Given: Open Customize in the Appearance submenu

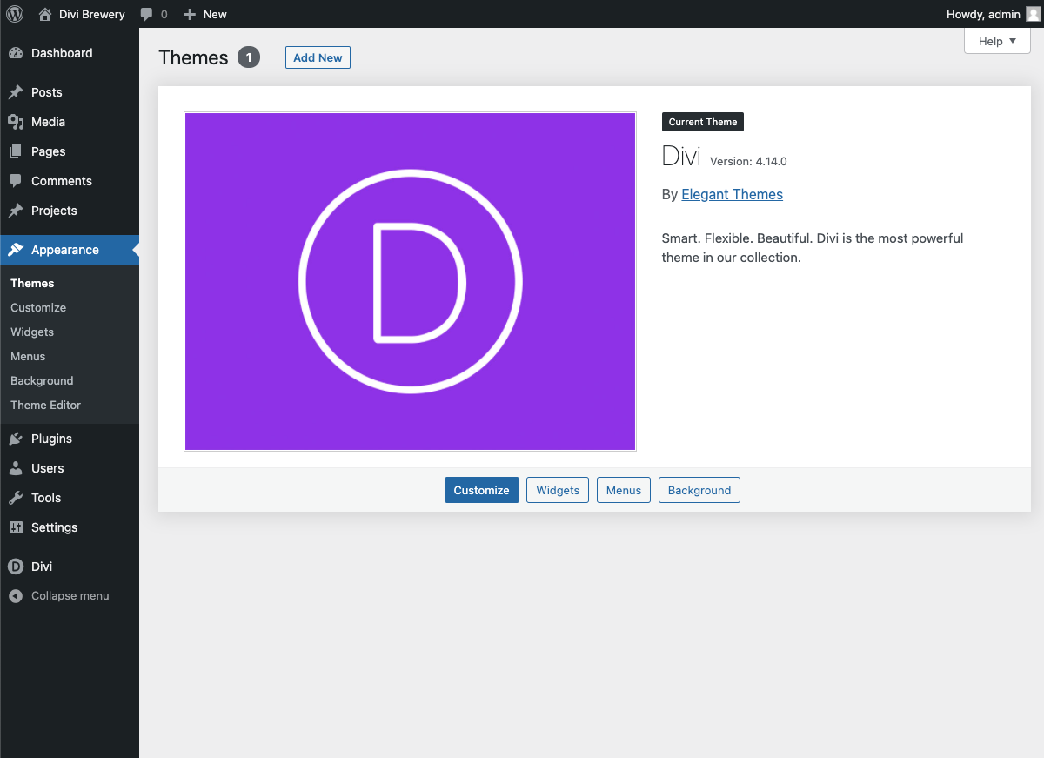Looking at the screenshot, I should pyautogui.click(x=38, y=307).
